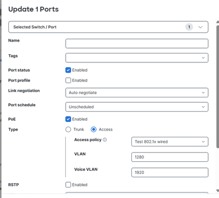
Task: Click the scrollbar up arrow
Action: coord(217,22)
